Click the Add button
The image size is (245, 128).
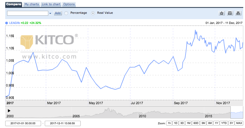pyautogui.click(x=58, y=13)
